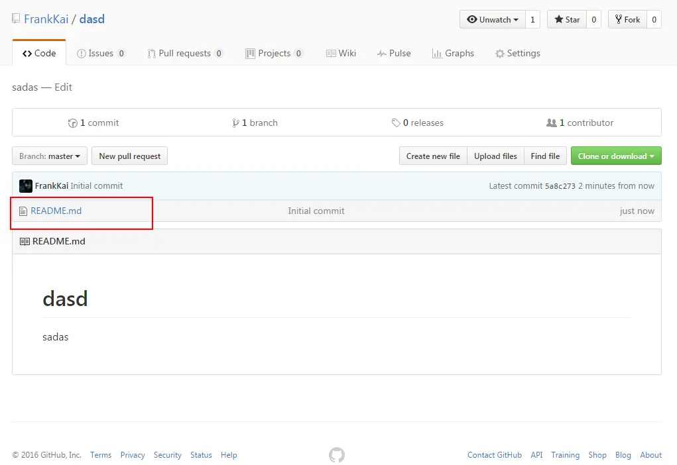The image size is (677, 465).
Task: Open Clone or download dropdown
Action: tap(616, 156)
